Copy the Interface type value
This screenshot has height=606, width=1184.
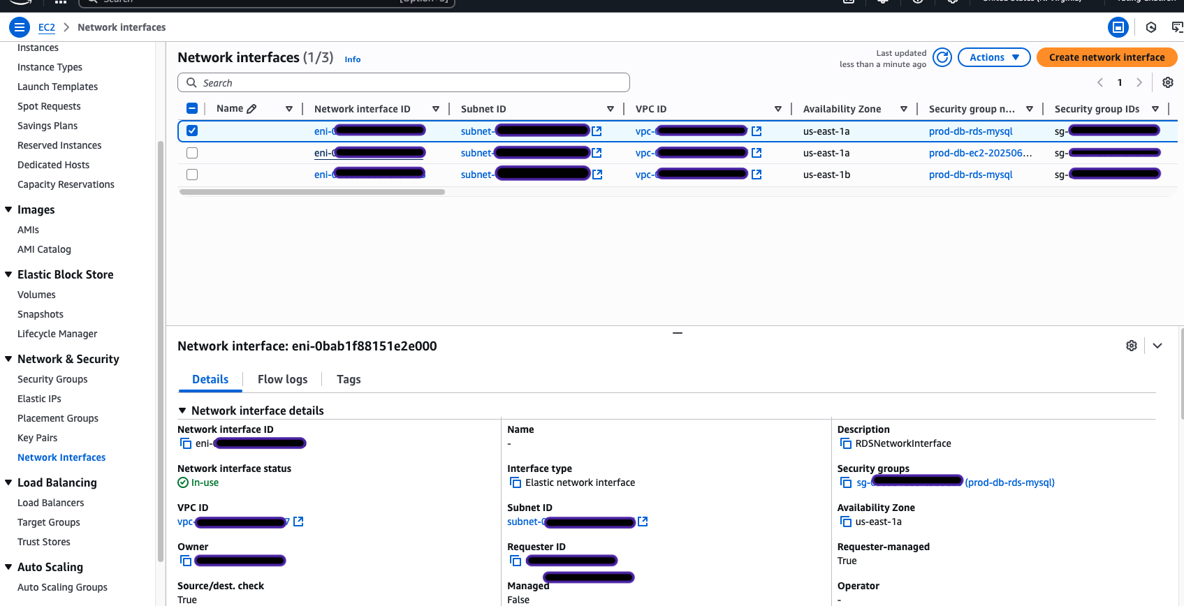pyautogui.click(x=516, y=482)
